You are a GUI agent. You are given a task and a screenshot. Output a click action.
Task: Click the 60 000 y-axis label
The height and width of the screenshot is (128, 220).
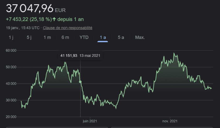click(11, 50)
